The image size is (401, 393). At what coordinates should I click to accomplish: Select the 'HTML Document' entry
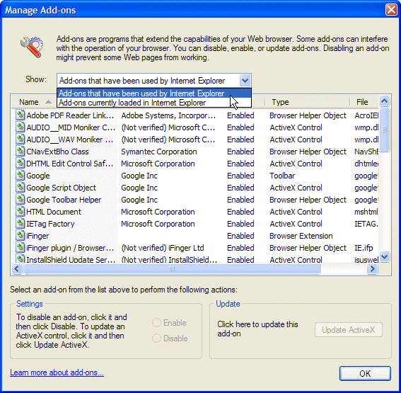[x=54, y=212]
